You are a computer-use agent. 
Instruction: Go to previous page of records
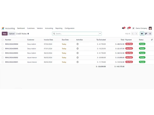point(133,34)
